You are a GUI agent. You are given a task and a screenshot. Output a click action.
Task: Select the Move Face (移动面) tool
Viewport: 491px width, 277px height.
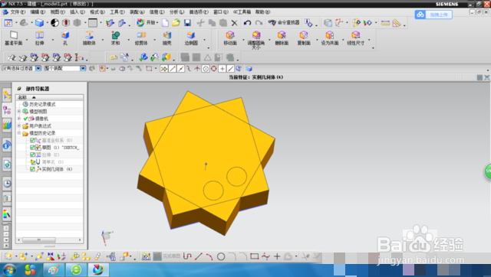coord(230,38)
